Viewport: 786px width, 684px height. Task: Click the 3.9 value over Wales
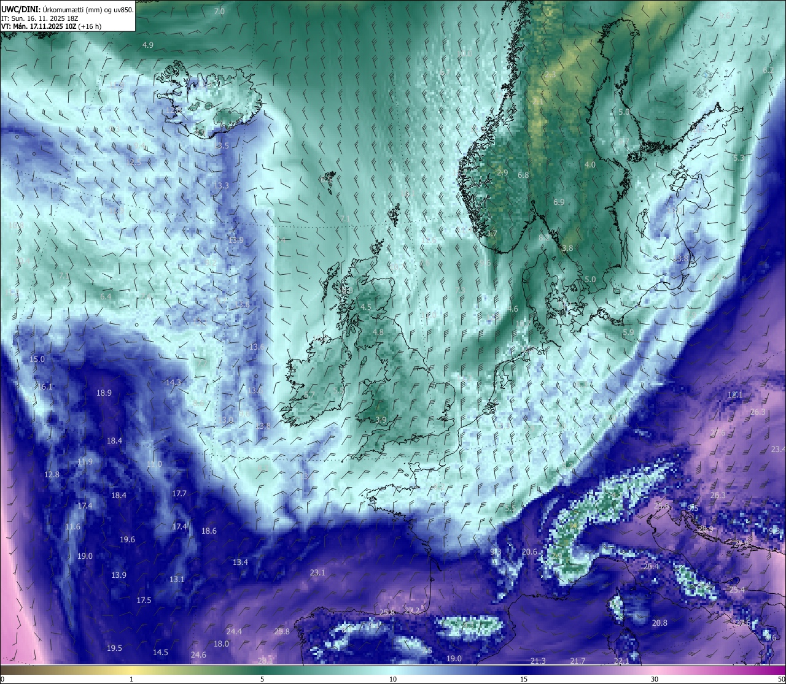pyautogui.click(x=381, y=420)
